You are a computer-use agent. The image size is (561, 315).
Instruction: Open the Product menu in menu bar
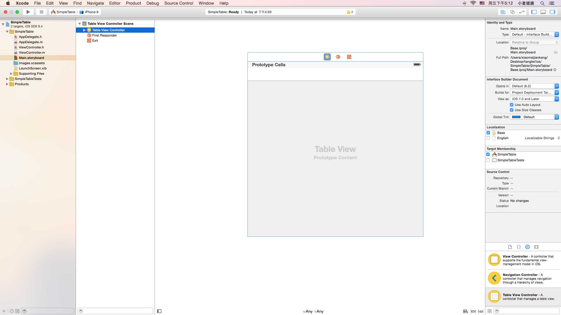(133, 3)
